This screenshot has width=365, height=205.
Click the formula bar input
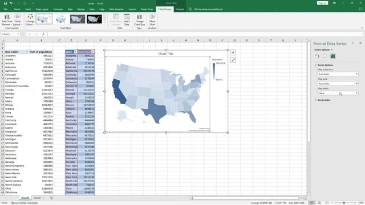click(x=205, y=34)
